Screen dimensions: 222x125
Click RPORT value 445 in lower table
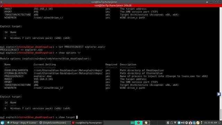point(36,82)
